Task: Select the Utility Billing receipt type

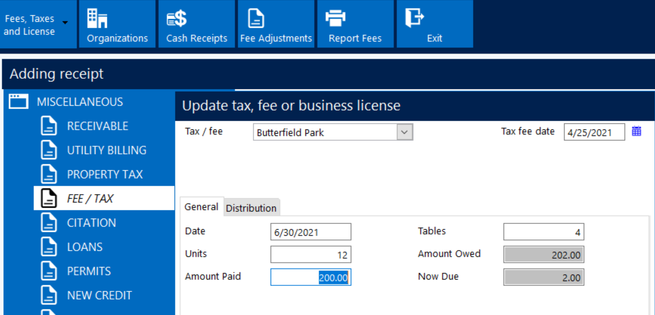Action: (x=106, y=150)
